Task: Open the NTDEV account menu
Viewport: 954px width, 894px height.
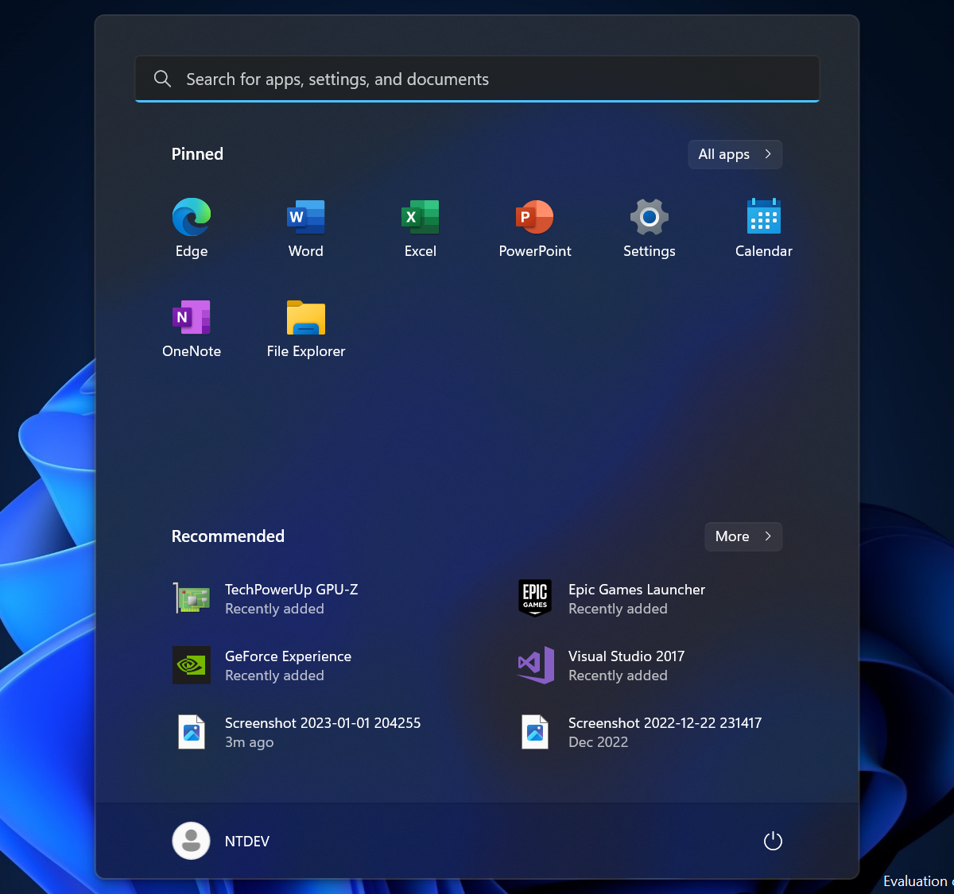Action: (220, 840)
